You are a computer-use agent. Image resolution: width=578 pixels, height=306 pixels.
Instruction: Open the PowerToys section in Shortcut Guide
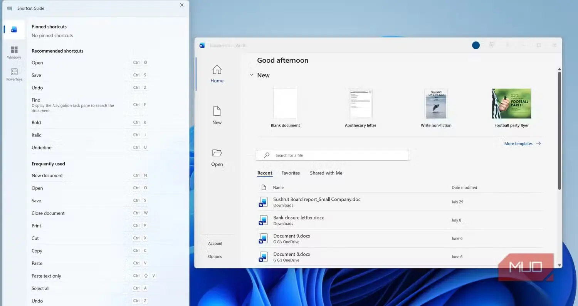tap(14, 75)
